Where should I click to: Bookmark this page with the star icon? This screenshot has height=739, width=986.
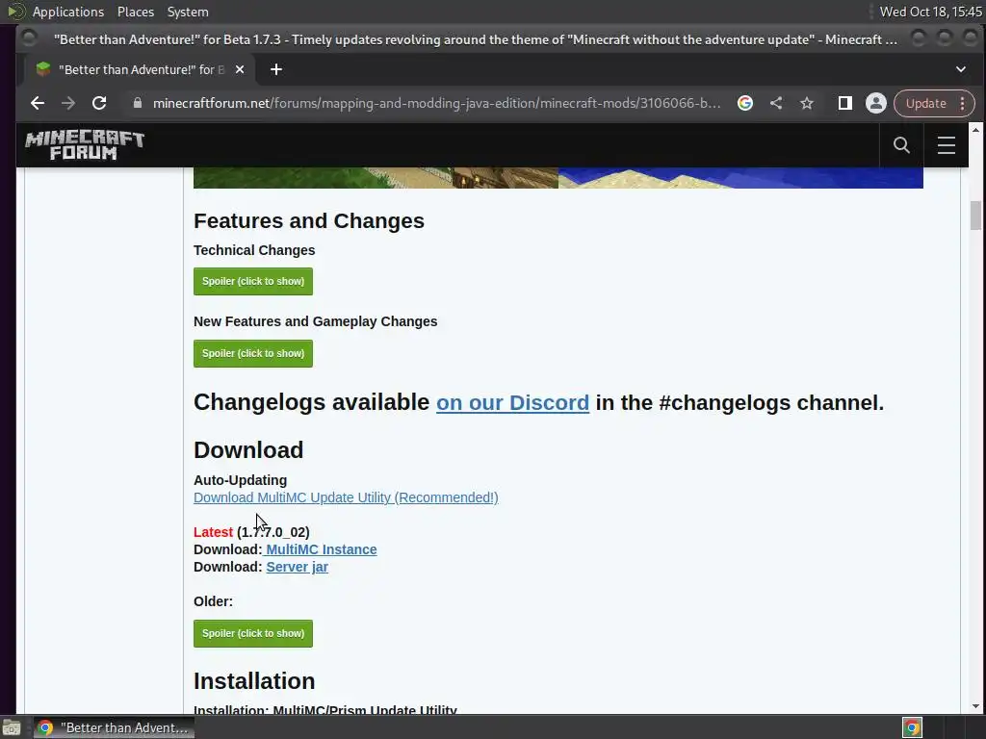pos(807,103)
